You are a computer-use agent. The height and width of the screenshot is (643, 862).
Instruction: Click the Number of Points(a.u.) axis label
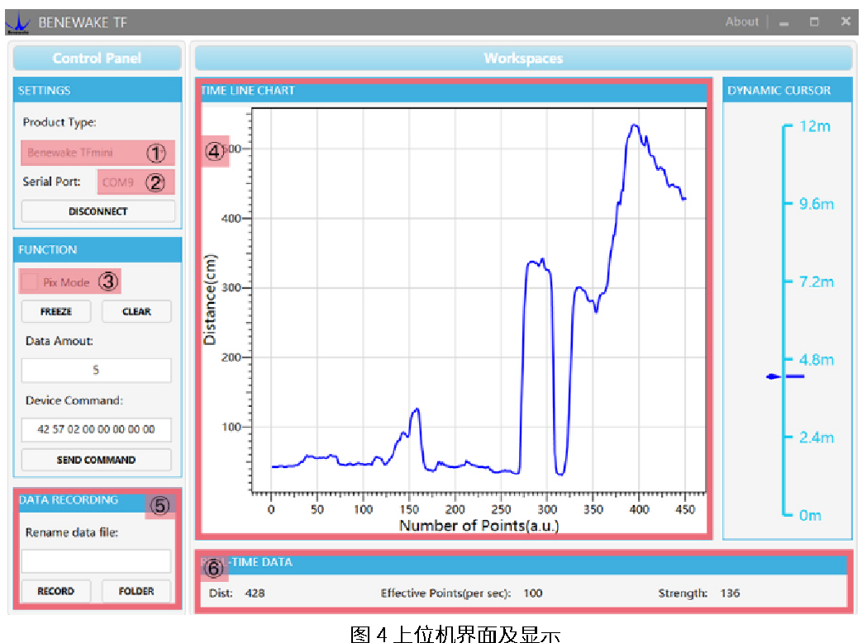pos(479,526)
